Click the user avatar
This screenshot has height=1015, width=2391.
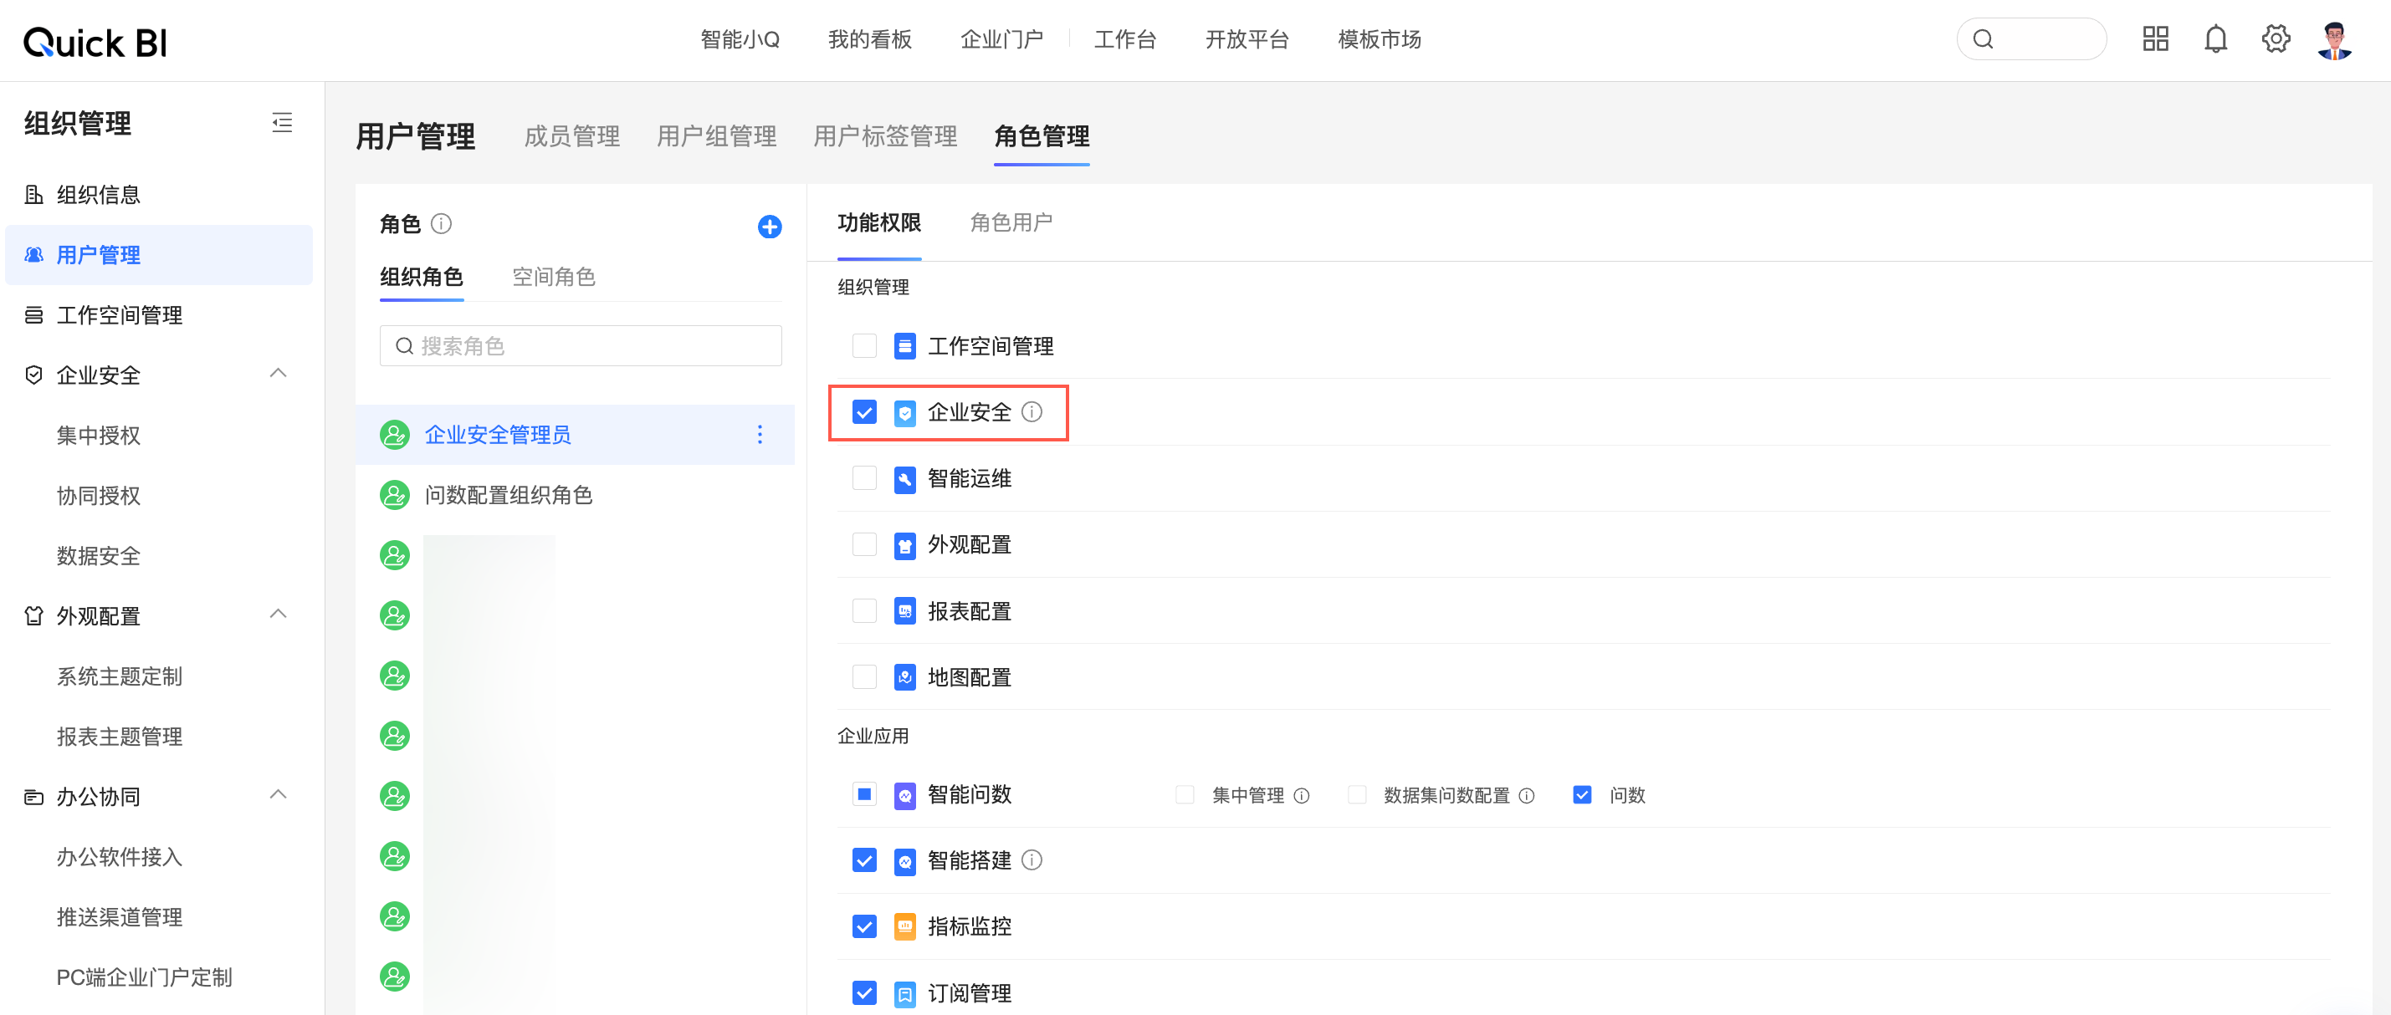[2335, 40]
